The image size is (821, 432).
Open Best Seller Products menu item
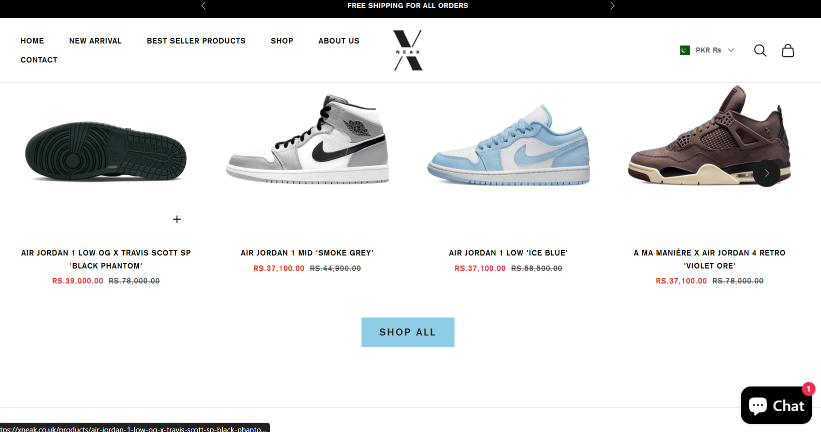[196, 41]
